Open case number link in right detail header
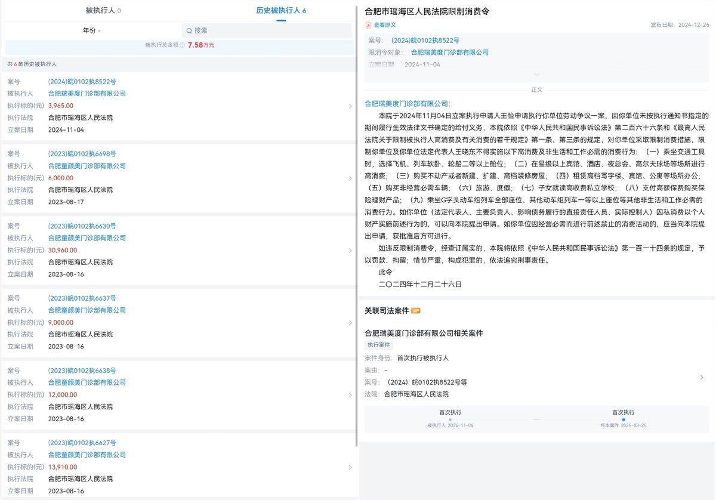Image resolution: width=716 pixels, height=500 pixels. [425, 41]
